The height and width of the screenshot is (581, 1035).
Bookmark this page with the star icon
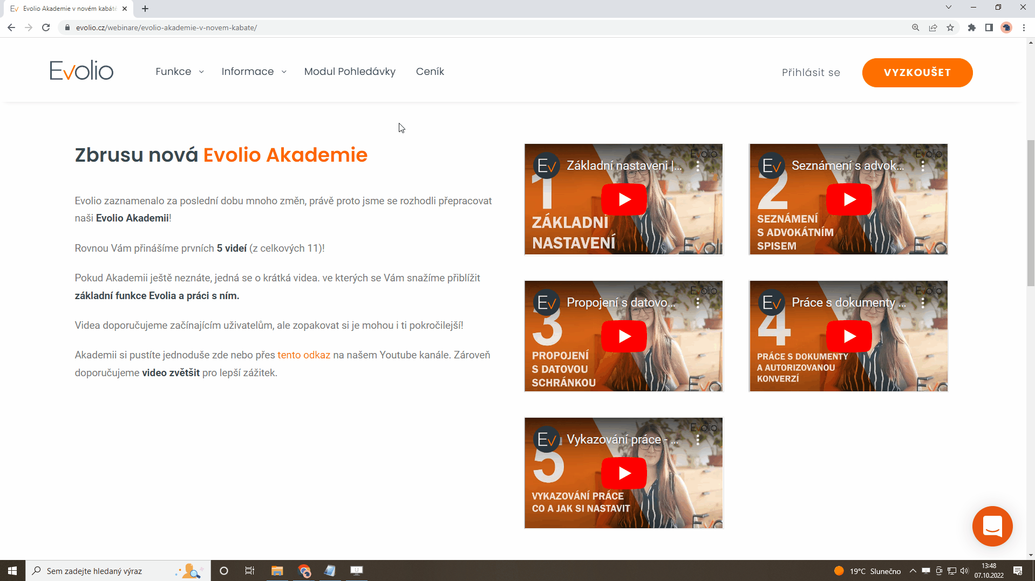[950, 27]
